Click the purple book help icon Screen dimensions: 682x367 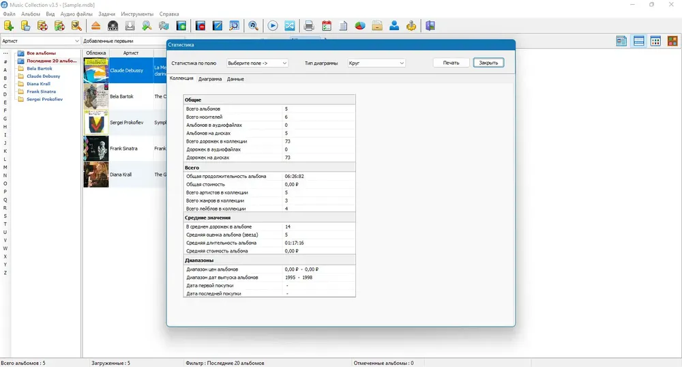[x=430, y=26]
